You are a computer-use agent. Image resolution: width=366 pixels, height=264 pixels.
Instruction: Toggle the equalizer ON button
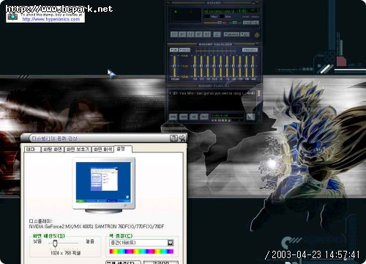pyautogui.click(x=173, y=50)
